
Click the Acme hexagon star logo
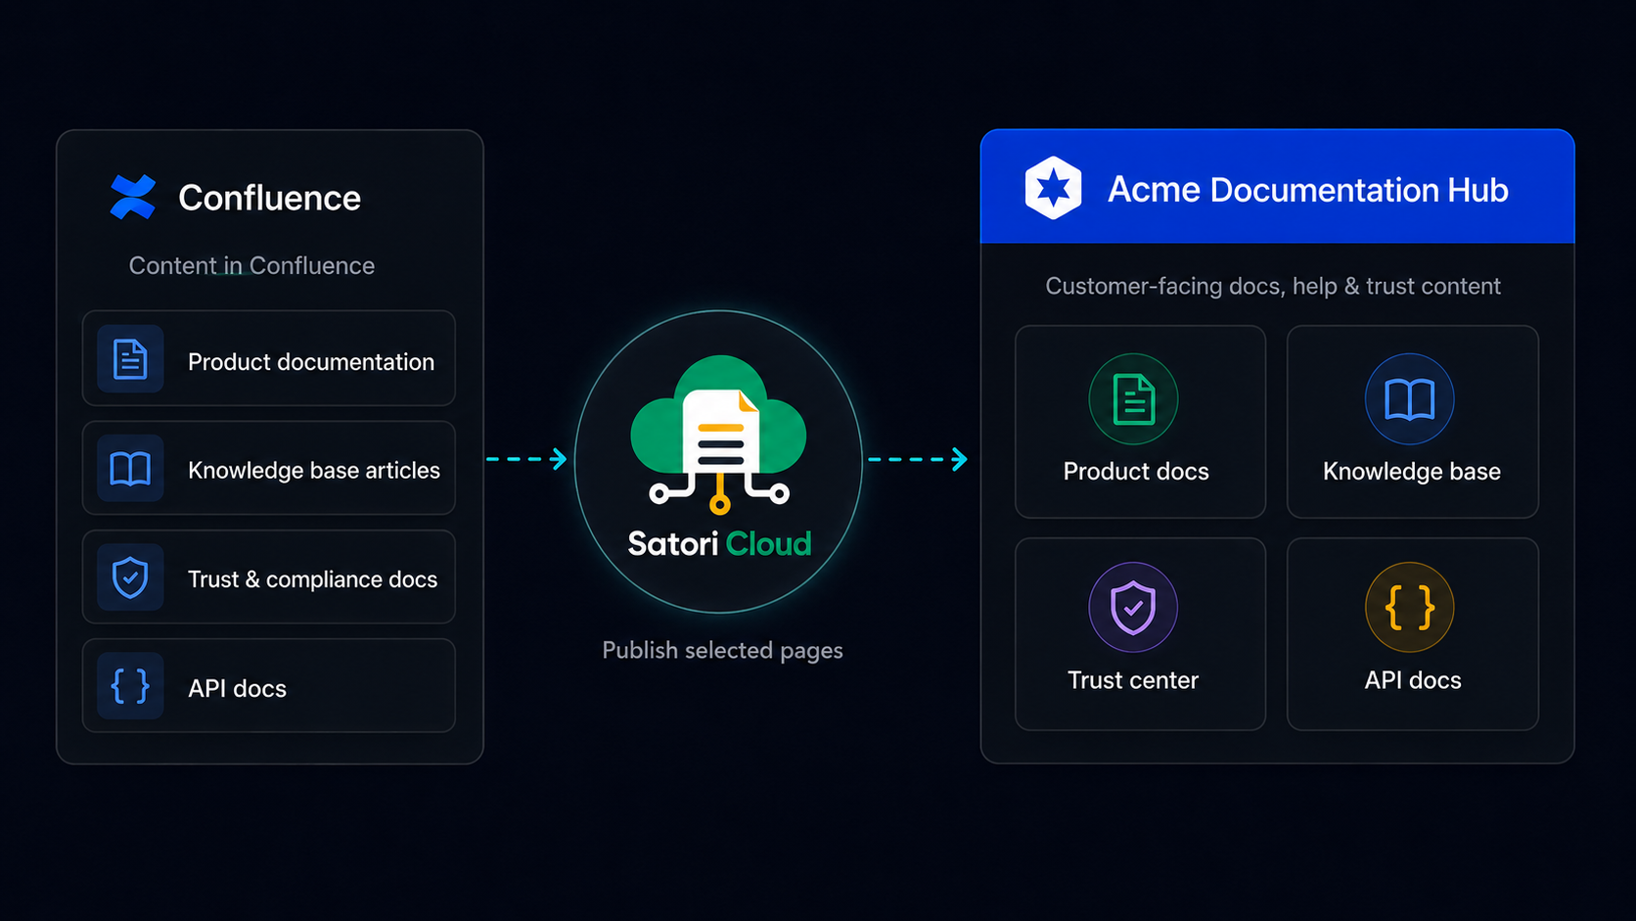coord(1053,187)
